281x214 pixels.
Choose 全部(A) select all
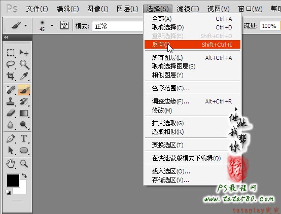coord(192,19)
